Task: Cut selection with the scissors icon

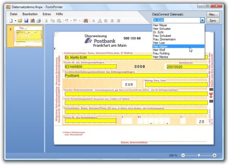Action: tap(46, 21)
